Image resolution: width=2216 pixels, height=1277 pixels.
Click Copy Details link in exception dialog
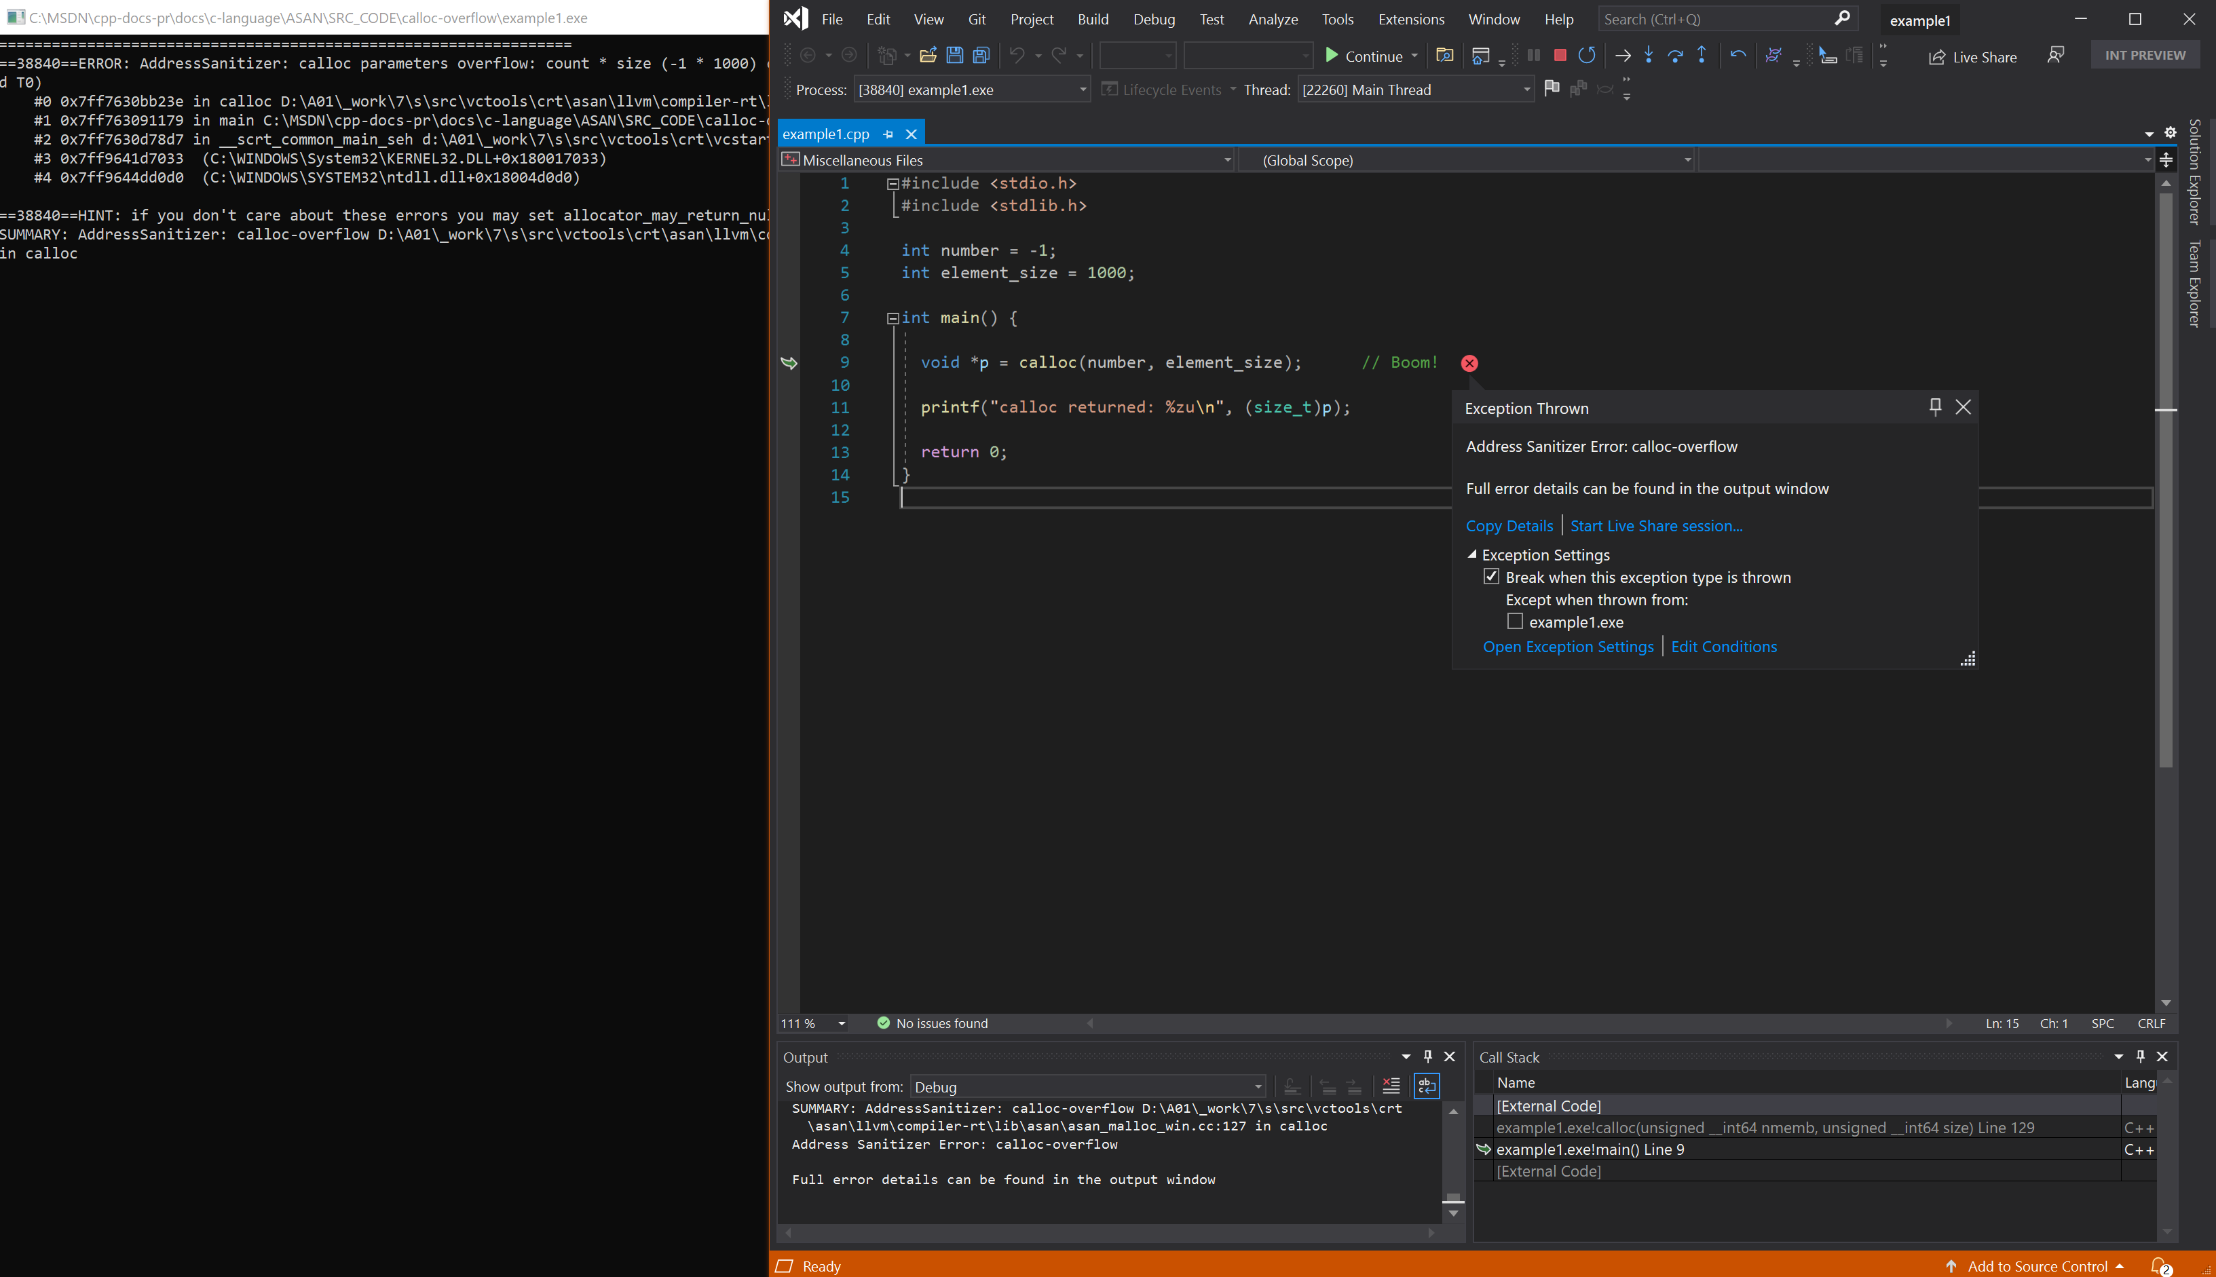[x=1508, y=525]
